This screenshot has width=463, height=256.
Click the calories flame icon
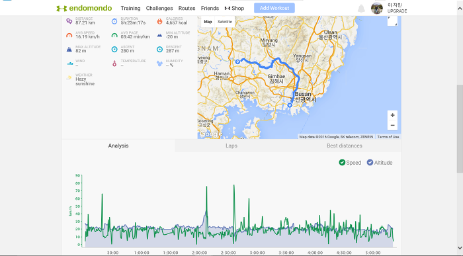pos(159,21)
